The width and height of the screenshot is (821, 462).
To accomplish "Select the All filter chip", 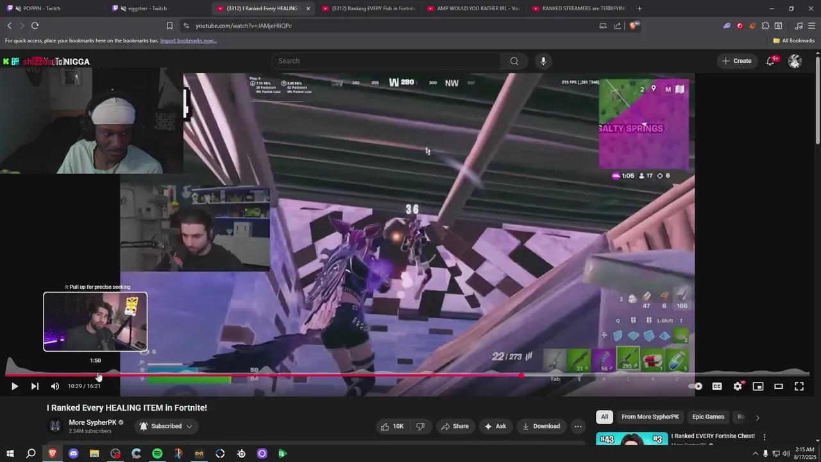I will [604, 417].
